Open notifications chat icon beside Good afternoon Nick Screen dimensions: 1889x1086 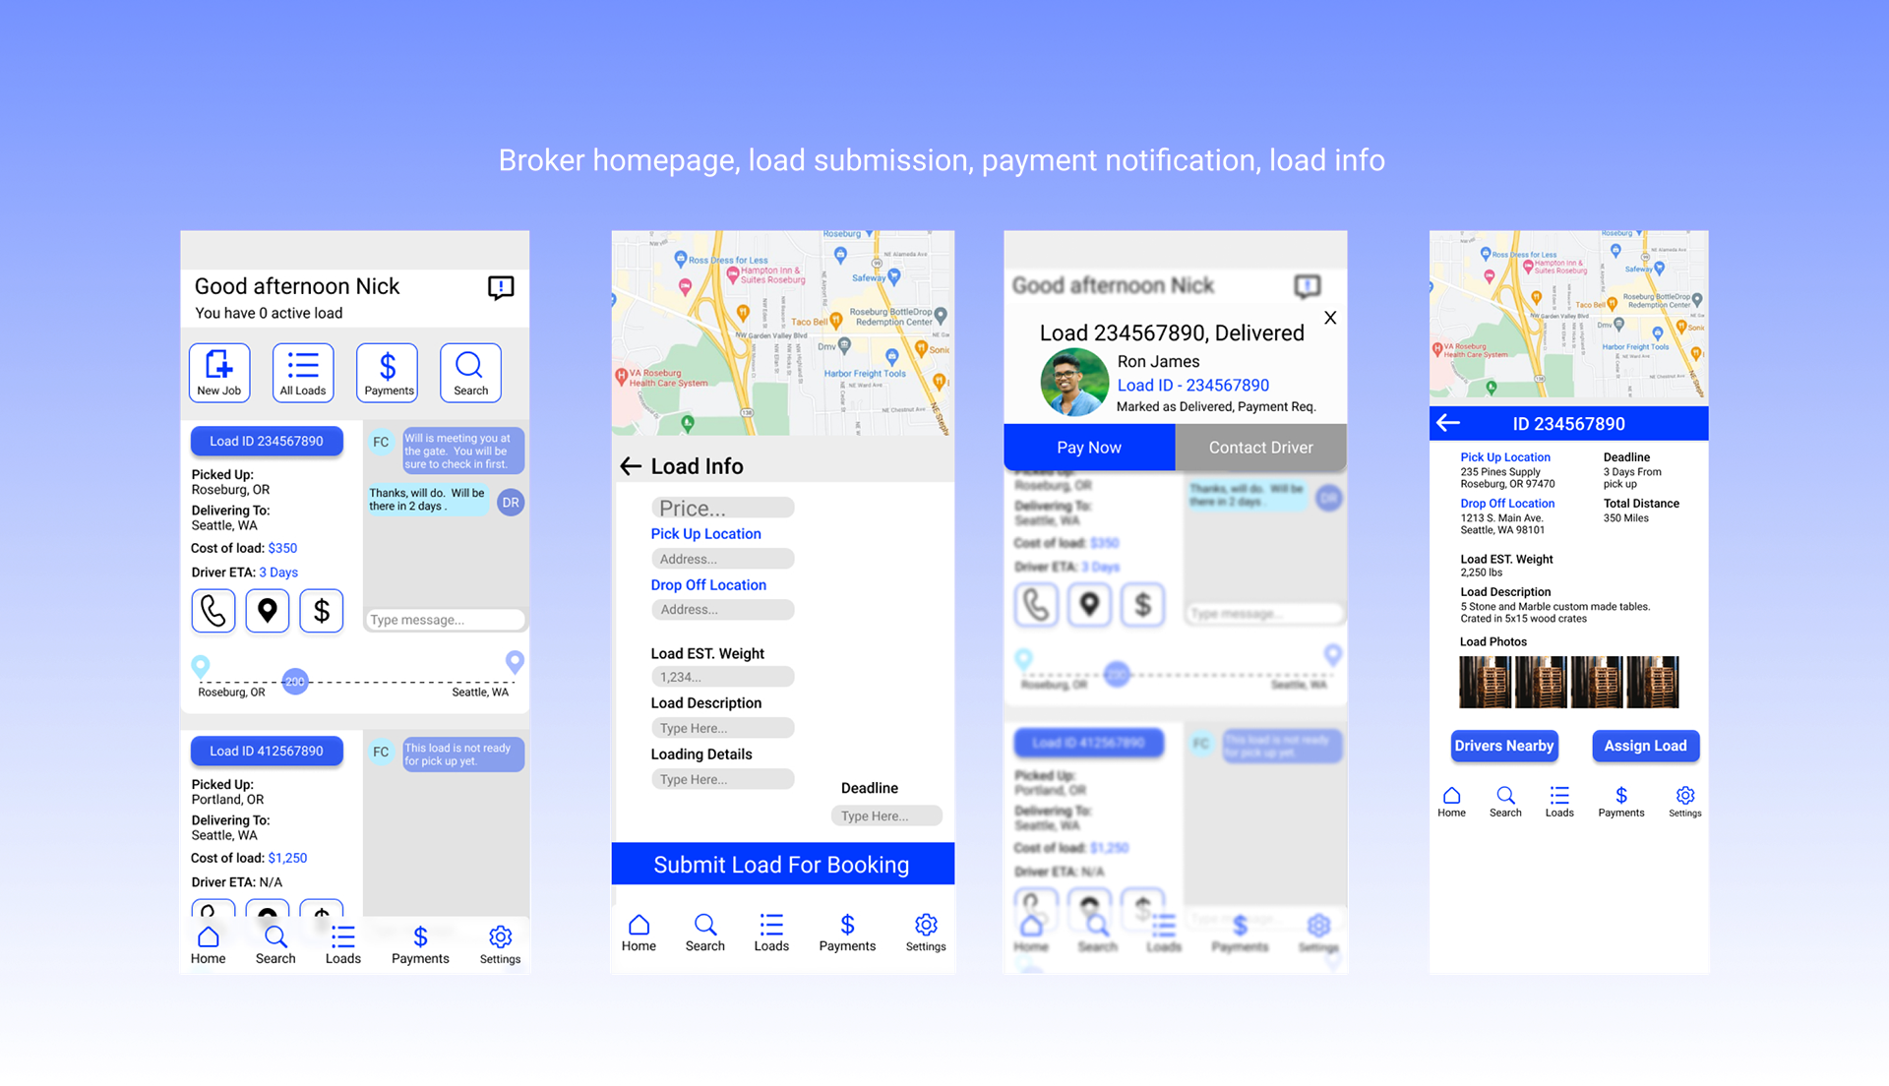(x=501, y=287)
